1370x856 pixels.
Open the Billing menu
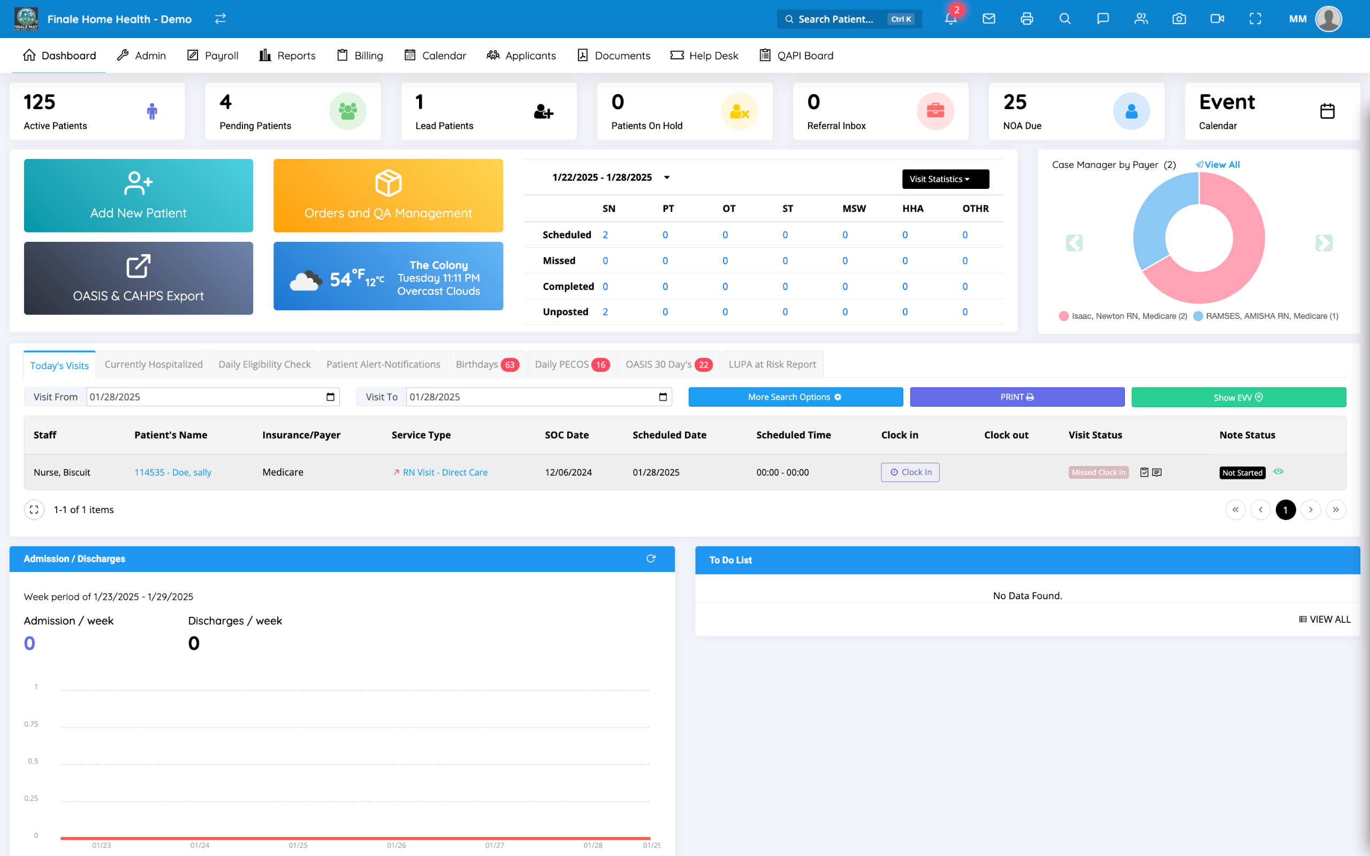360,56
